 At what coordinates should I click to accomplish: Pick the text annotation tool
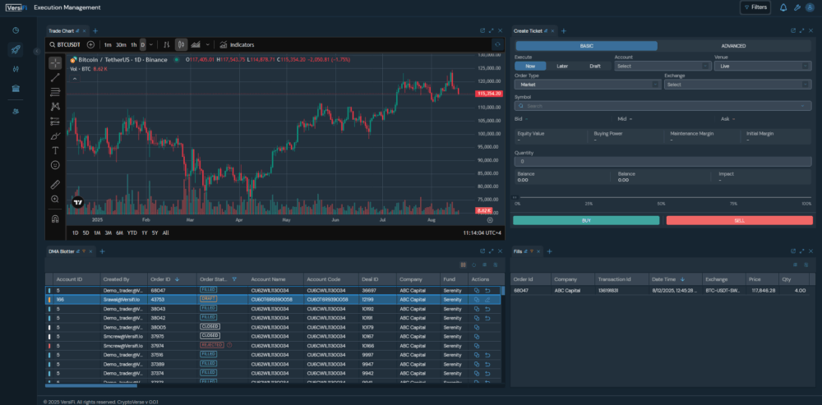tap(55, 150)
